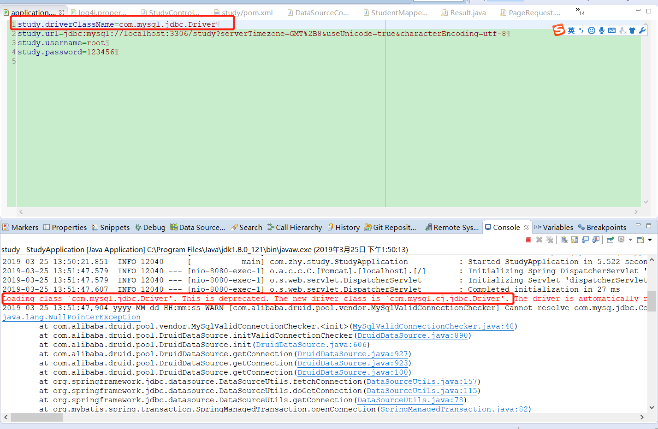
Task: Click the Console horizontal scrollbar thumb
Action: tap(37, 417)
